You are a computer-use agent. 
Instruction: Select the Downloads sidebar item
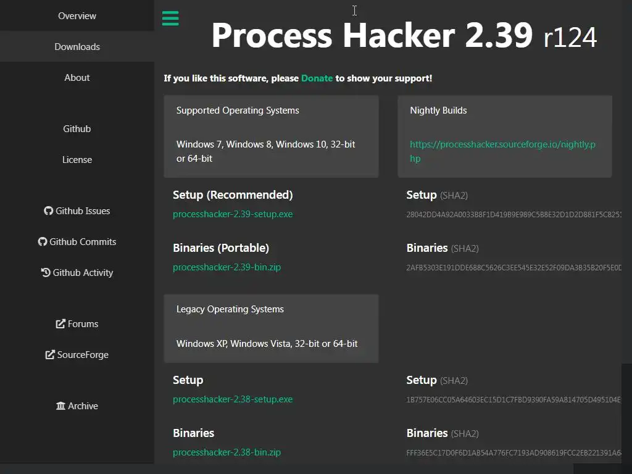coord(77,47)
